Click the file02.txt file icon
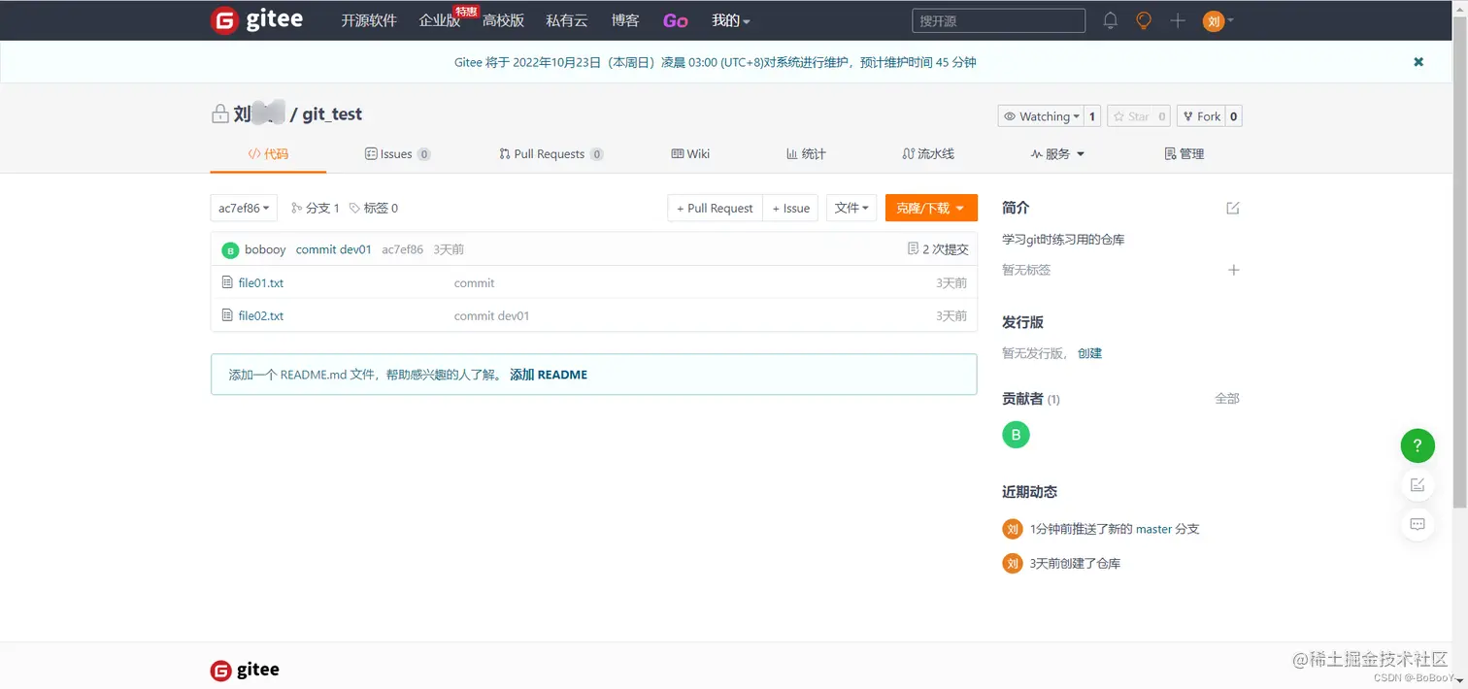The height and width of the screenshot is (689, 1468). [x=227, y=315]
